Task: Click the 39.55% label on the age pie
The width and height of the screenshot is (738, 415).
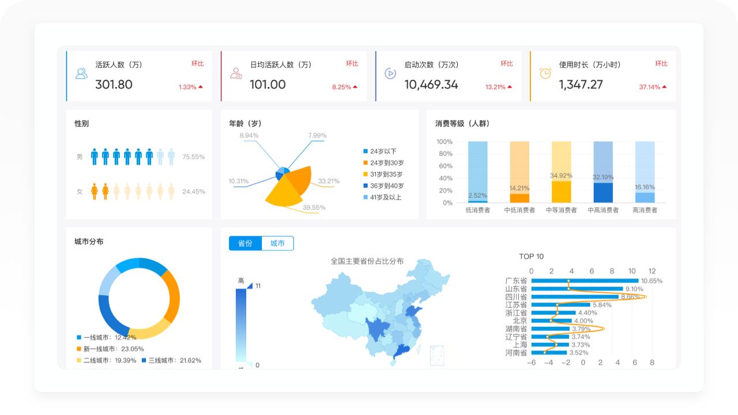Action: [314, 207]
